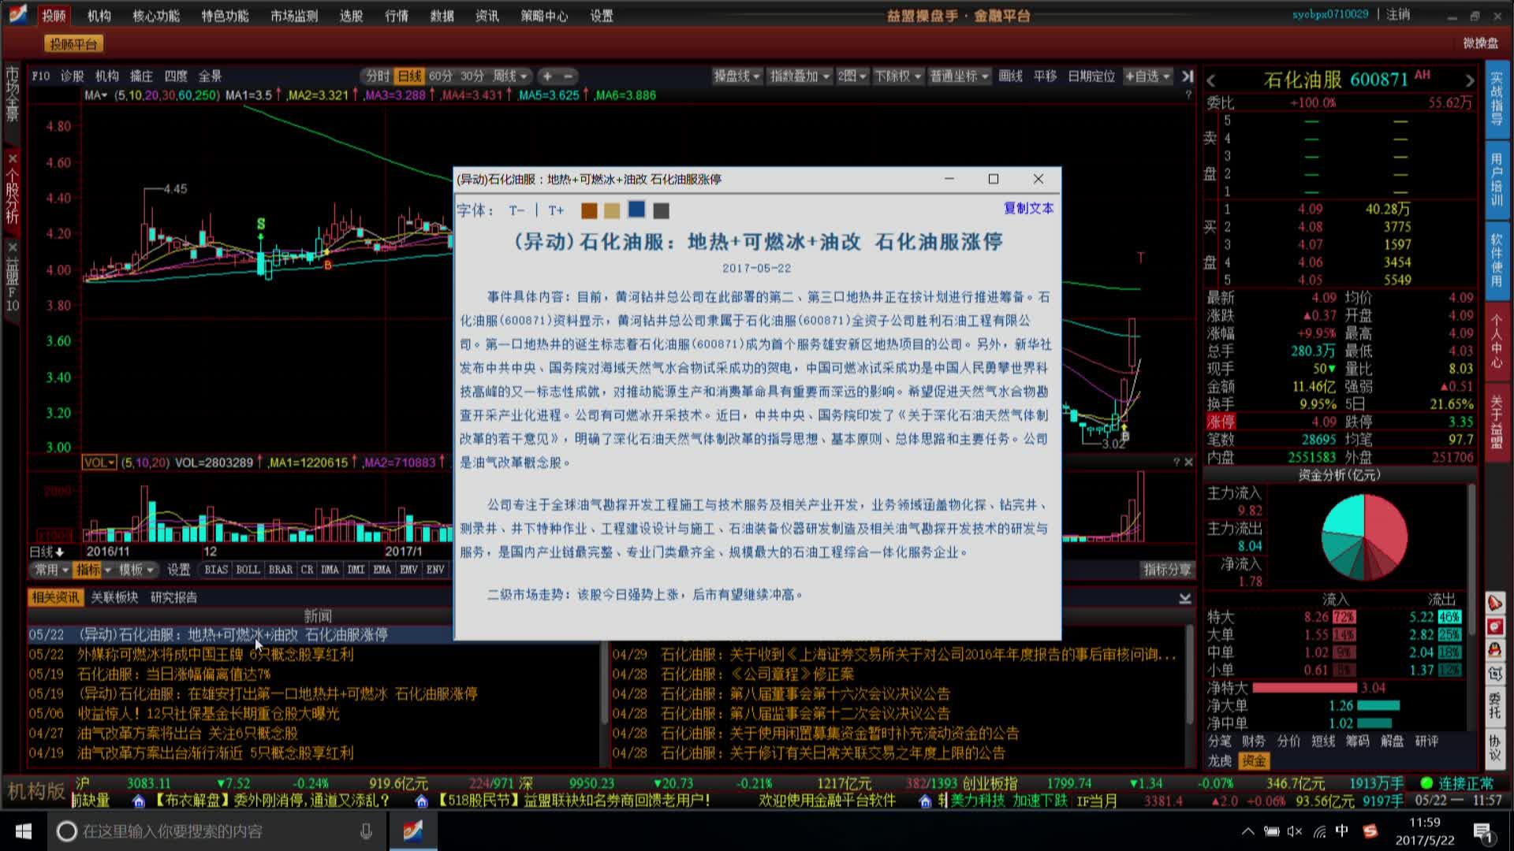1514x851 pixels.
Task: Click home icon beside 布衣解盘 ticker
Action: pos(139,801)
